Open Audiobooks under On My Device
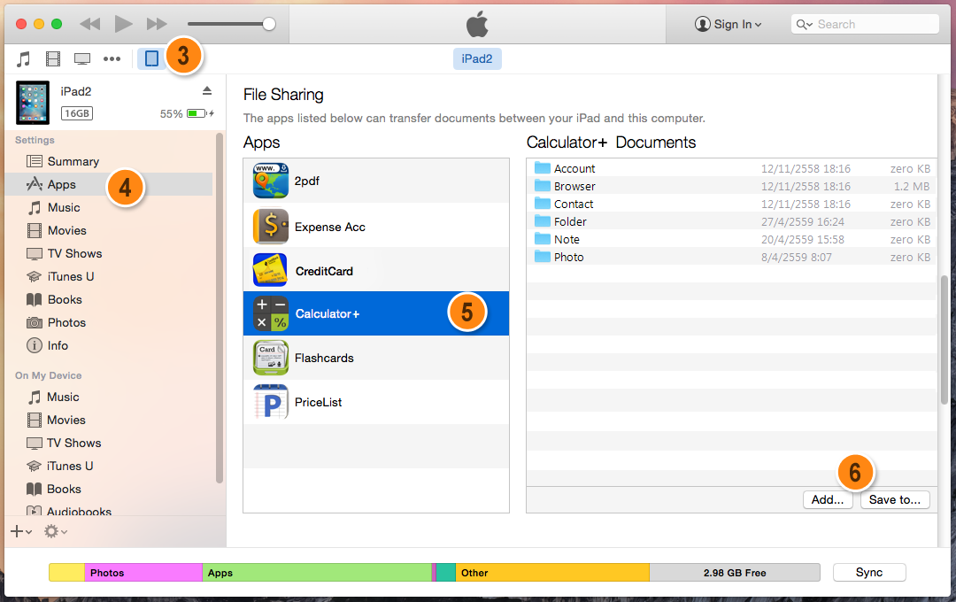Screen dimensions: 956x602 (110, 510)
